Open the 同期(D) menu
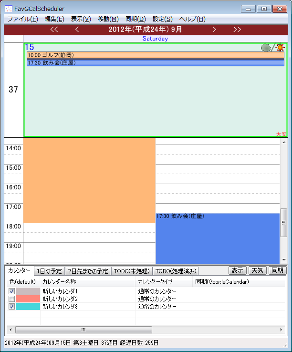Screen dimensions: 292x352 [x=136, y=19]
